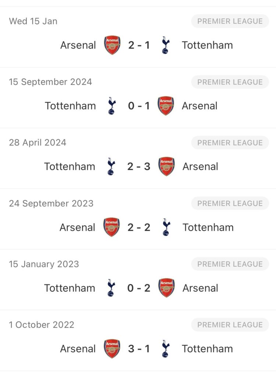Open the 2 - 3 score result
Viewport: 276px width, 376px height.
click(139, 167)
